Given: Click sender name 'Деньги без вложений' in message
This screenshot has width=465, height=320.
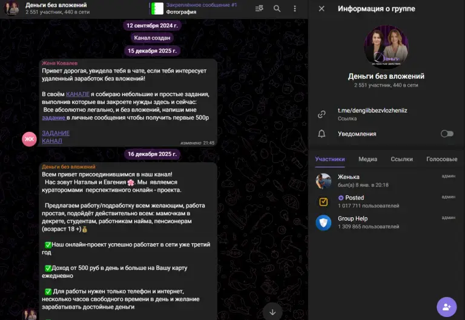Looking at the screenshot, I should coord(68,167).
